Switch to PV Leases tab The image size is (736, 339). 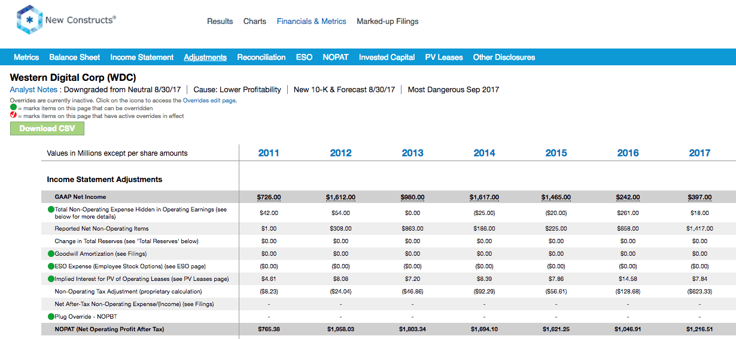[444, 57]
